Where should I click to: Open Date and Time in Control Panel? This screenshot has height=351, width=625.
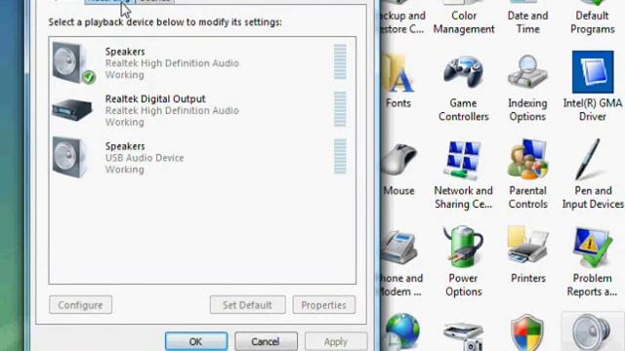pos(527,18)
